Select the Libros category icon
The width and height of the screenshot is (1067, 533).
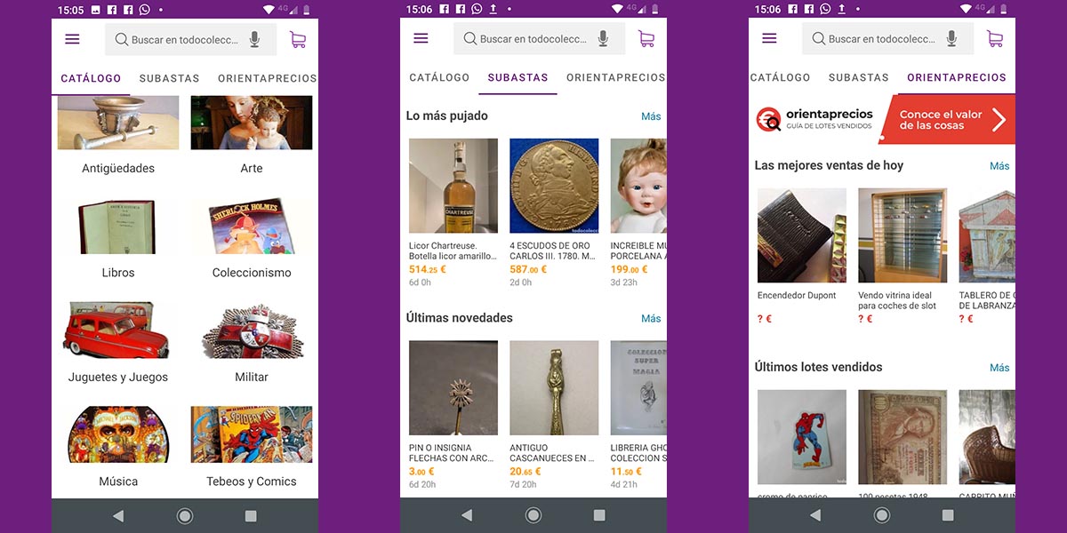[x=117, y=227]
